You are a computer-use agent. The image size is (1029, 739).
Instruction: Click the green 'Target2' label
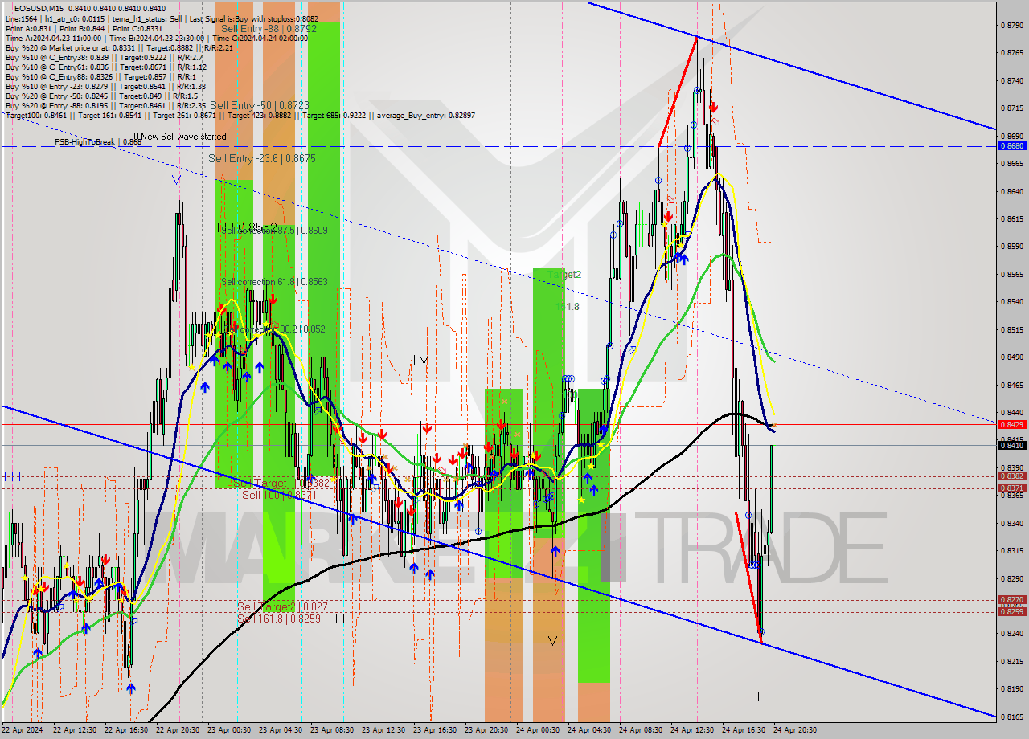pyautogui.click(x=564, y=275)
